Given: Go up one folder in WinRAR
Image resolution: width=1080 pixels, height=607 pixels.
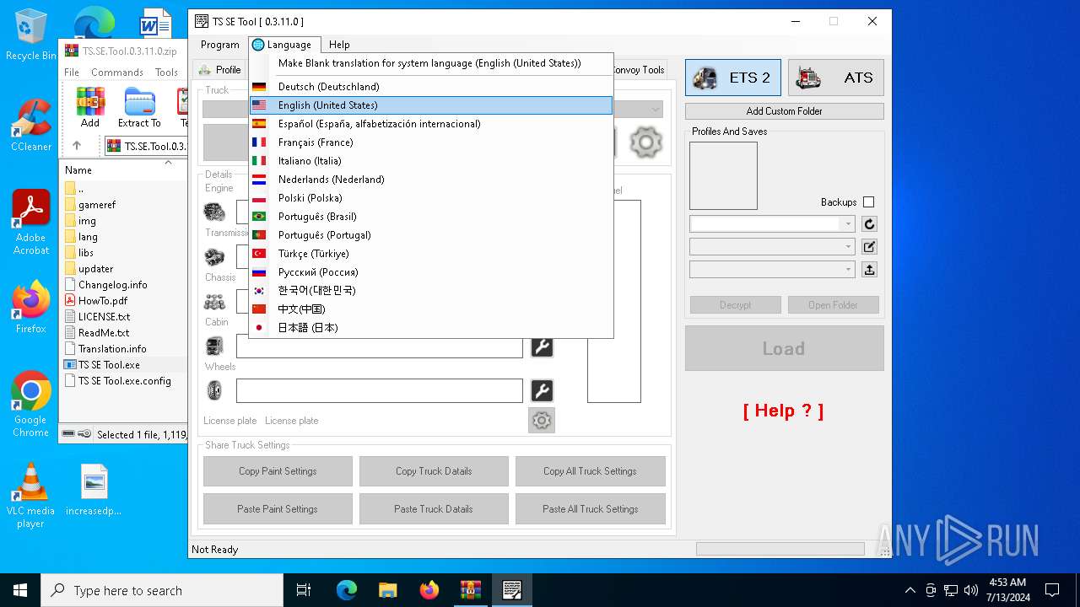Looking at the screenshot, I should (76, 146).
